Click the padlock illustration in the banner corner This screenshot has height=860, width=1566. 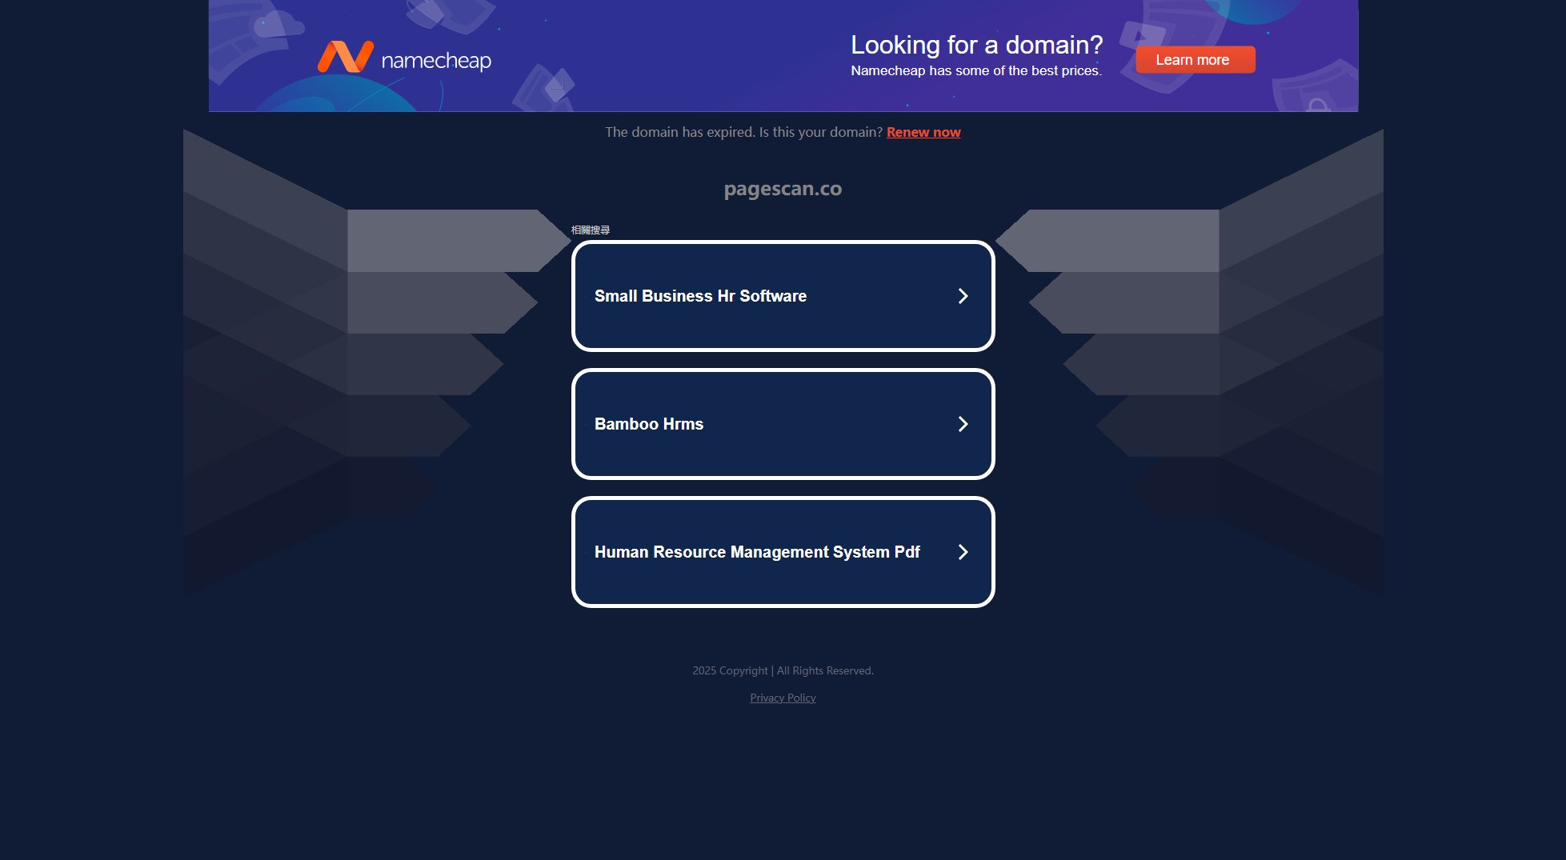[1317, 104]
